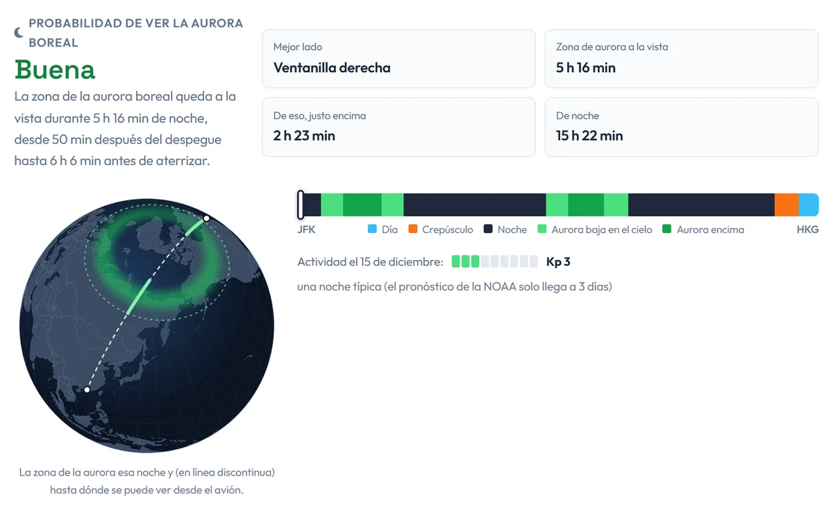Viewport: 833px width, 513px height.
Task: Click the 'una noche típica' NOAA forecast note
Action: coord(455,286)
